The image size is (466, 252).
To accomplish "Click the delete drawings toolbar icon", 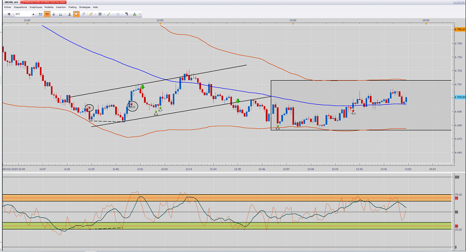I will (127, 14).
